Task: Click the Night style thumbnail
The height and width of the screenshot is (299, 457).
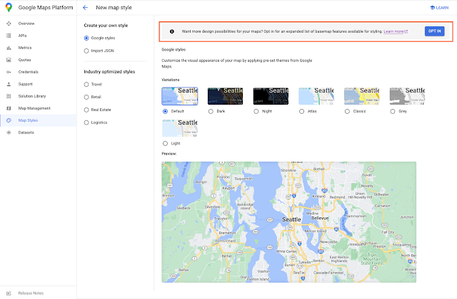Action: coord(271,96)
